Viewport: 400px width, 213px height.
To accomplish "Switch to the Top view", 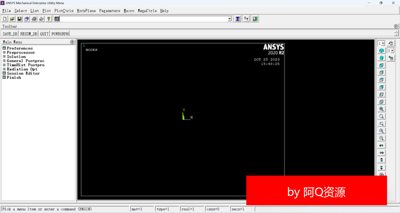I will (x=381, y=80).
